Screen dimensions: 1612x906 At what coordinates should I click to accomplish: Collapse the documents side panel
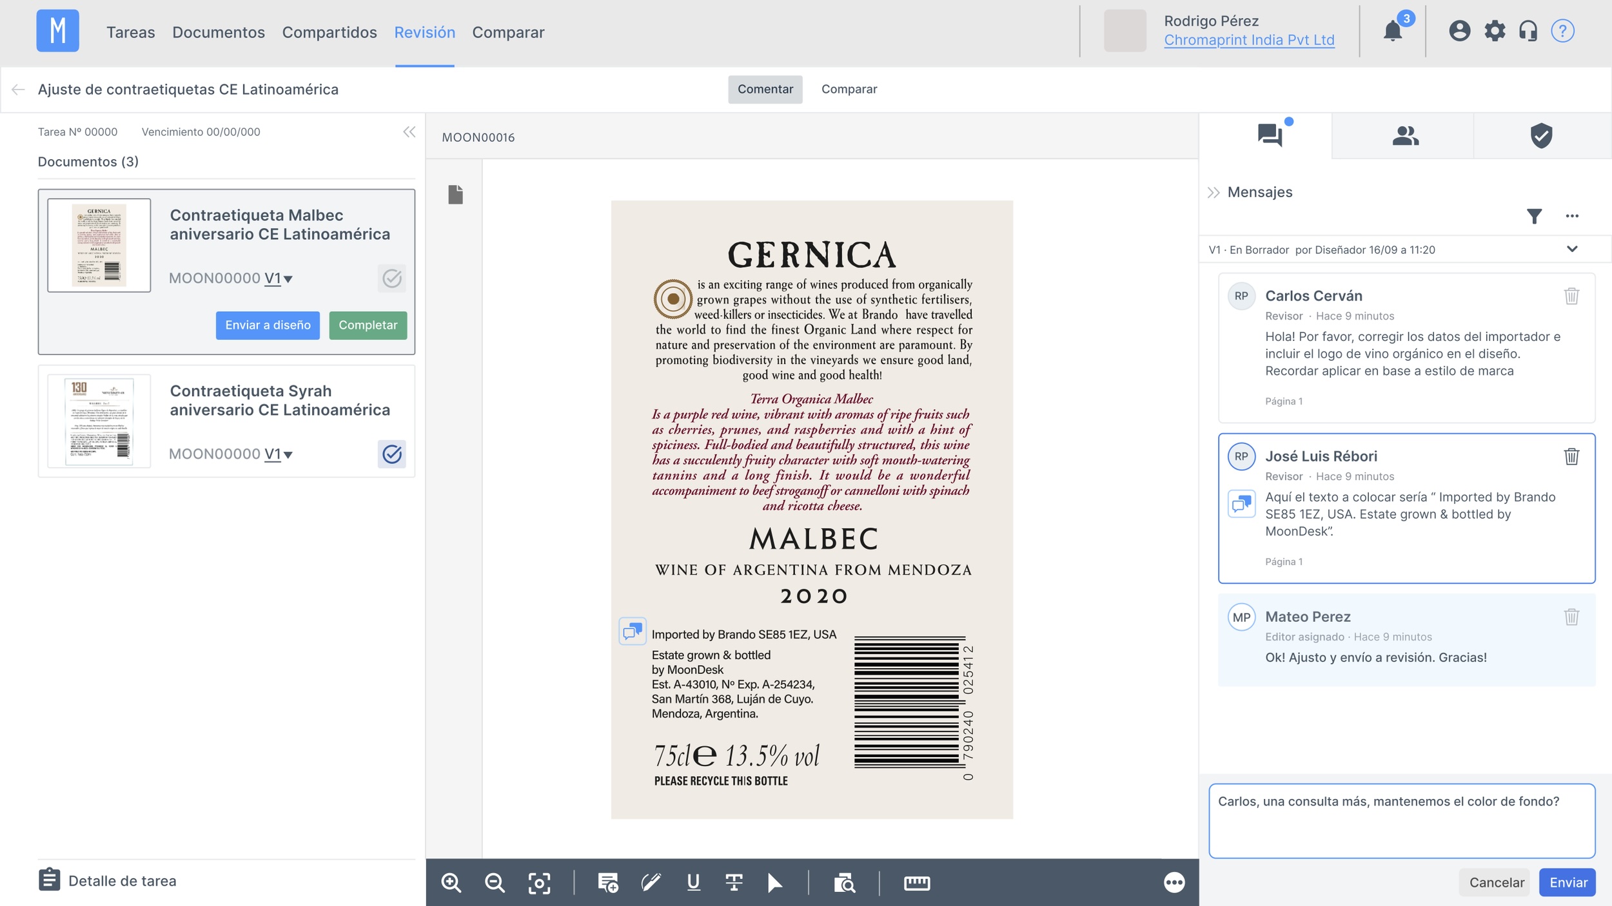click(409, 132)
